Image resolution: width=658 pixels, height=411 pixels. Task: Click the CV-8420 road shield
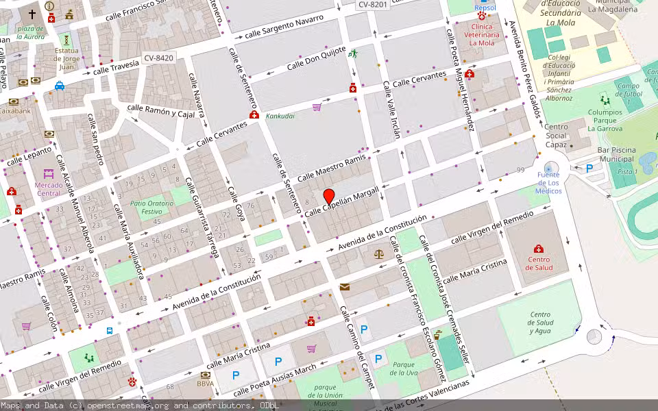pyautogui.click(x=158, y=58)
